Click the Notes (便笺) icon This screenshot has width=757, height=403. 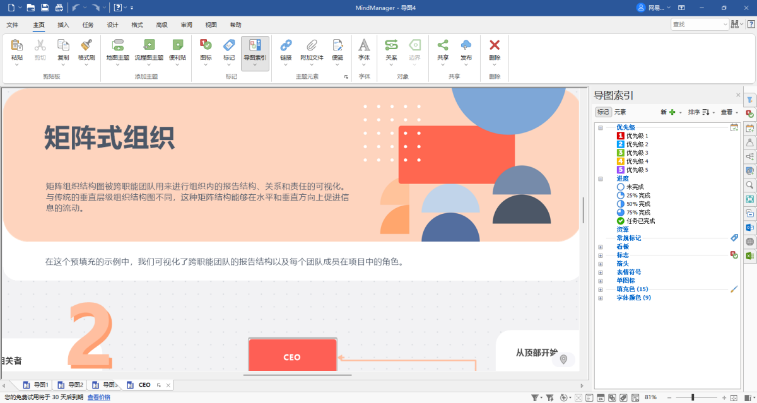pyautogui.click(x=337, y=45)
